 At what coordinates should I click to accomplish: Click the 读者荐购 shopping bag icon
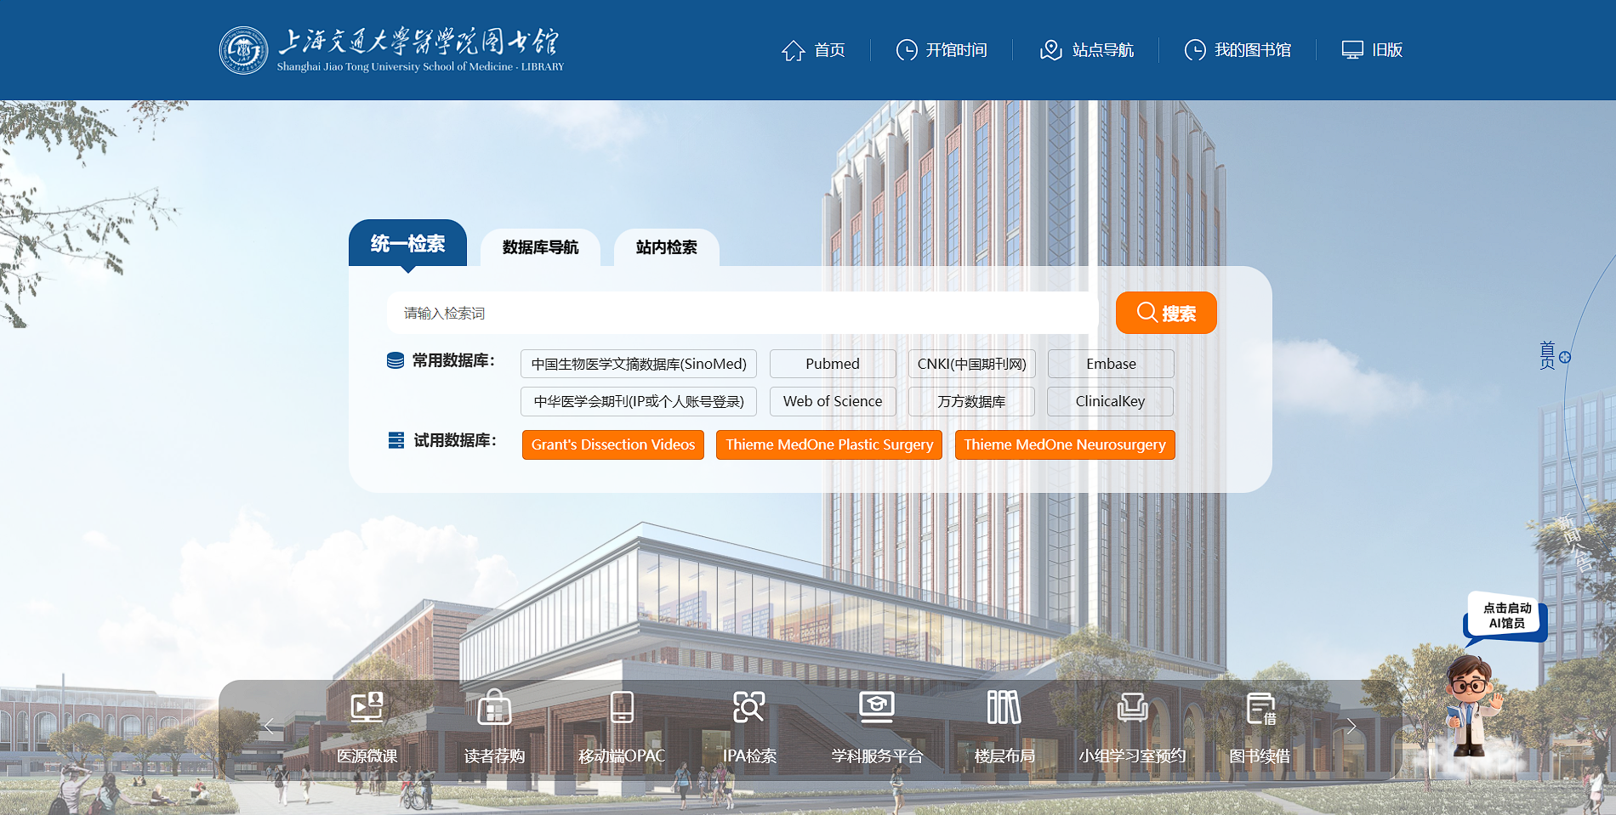(494, 708)
